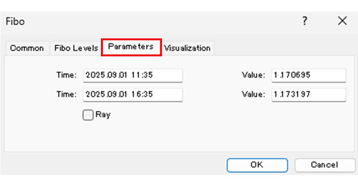
Task: Click the Ray label text
Action: point(103,115)
